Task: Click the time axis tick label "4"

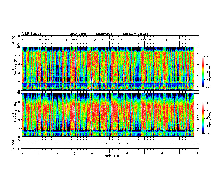Action: (92, 153)
